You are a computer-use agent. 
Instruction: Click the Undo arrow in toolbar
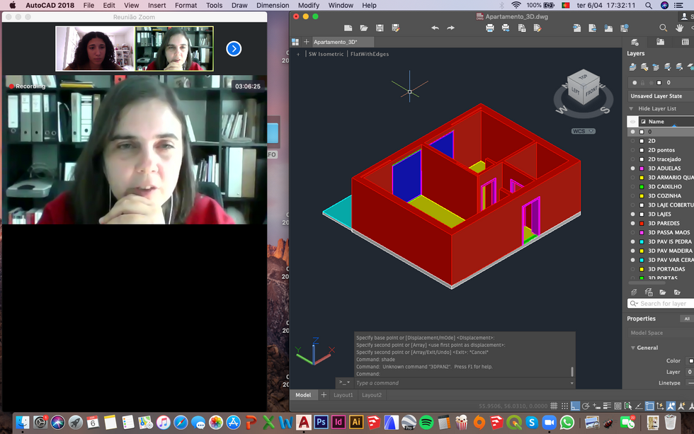435,28
